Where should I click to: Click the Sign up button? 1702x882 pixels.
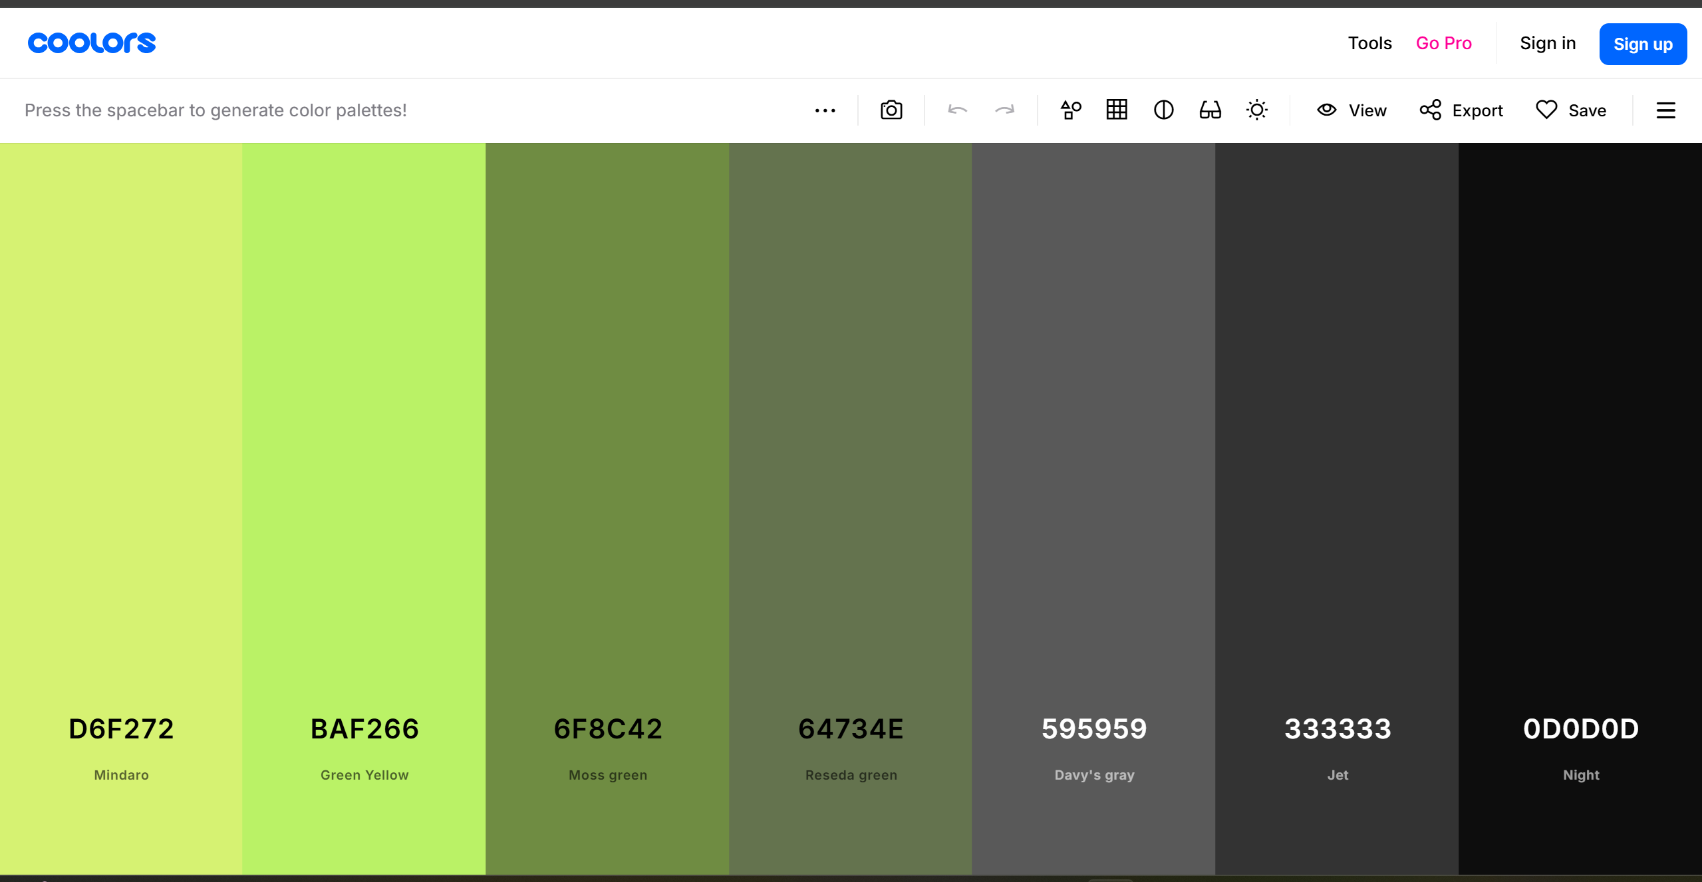pos(1642,44)
